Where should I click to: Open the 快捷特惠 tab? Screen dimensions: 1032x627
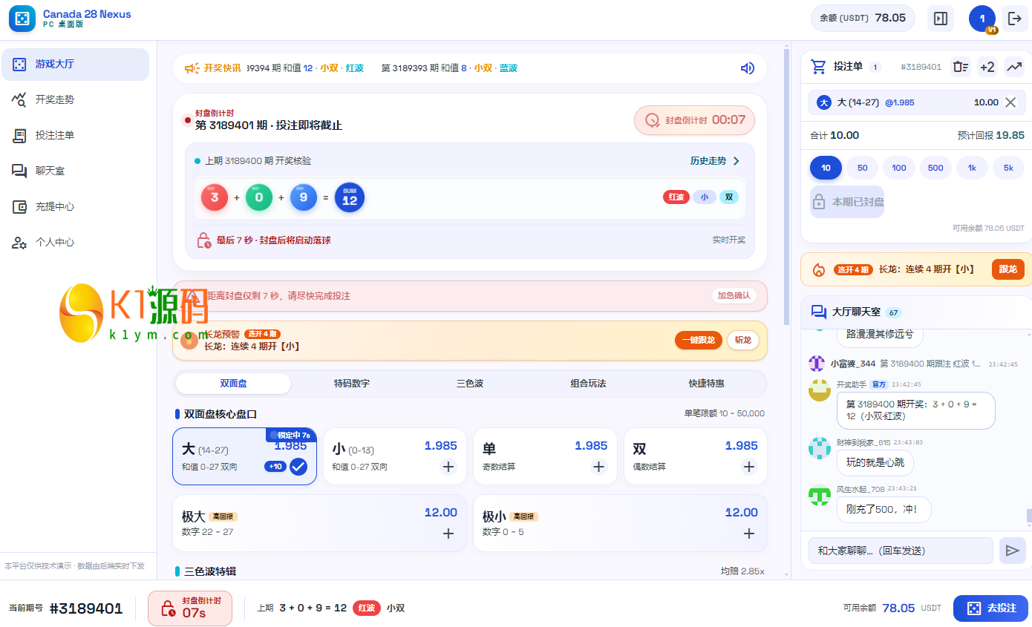pos(706,384)
